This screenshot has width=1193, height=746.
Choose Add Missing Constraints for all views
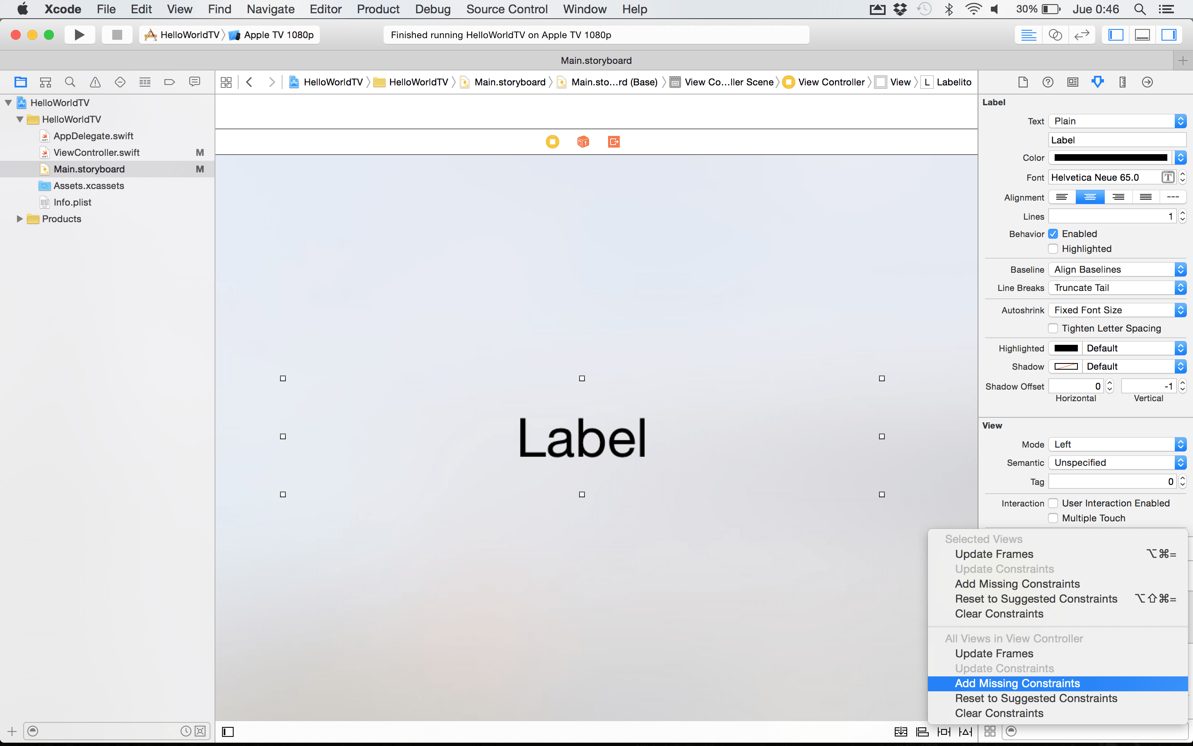tap(1017, 683)
